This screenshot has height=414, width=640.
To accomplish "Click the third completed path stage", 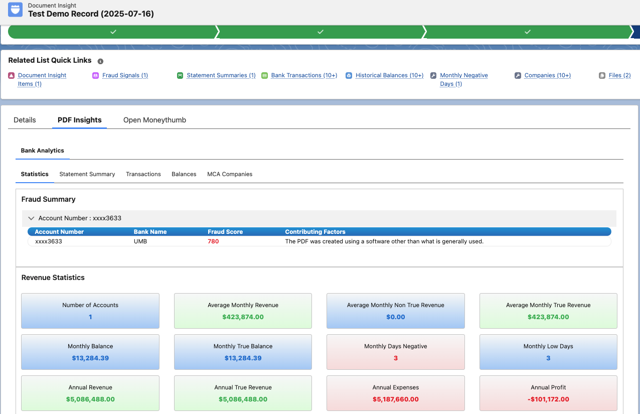I will [x=528, y=32].
